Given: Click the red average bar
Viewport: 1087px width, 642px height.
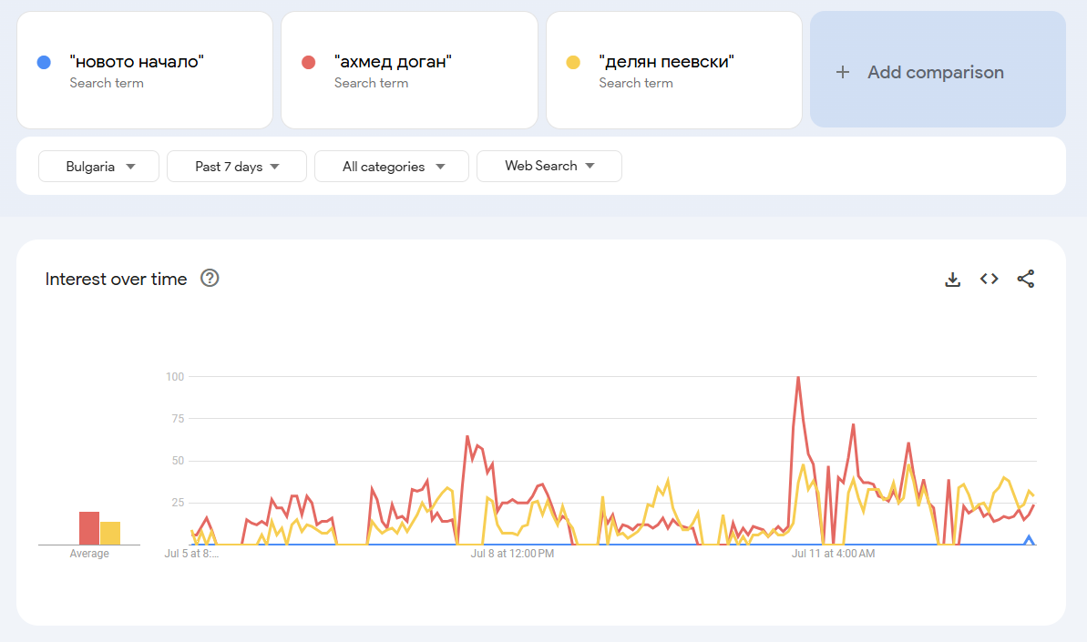Looking at the screenshot, I should pos(89,528).
